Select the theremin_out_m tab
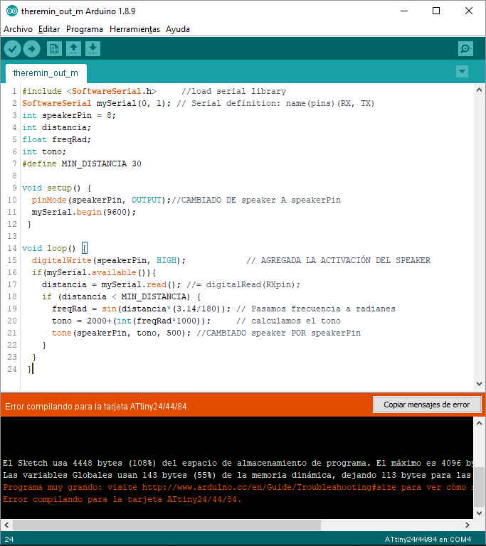 [x=46, y=73]
